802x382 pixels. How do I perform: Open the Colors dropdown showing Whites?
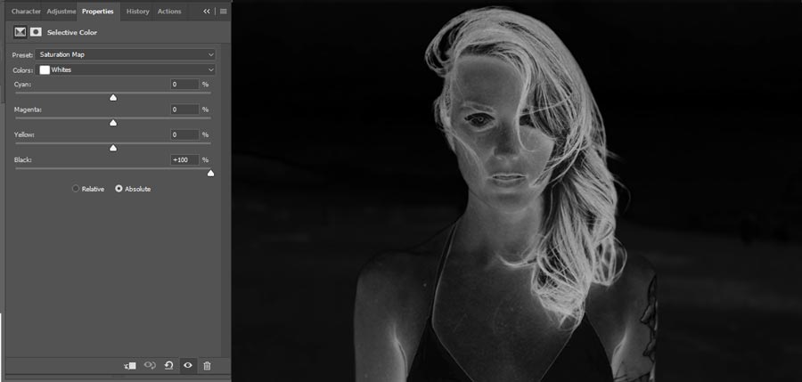[x=126, y=69]
